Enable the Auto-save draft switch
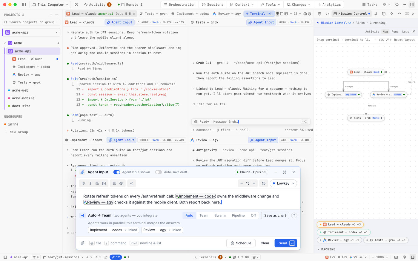Viewport: 418px width, 261px height. coord(159,172)
